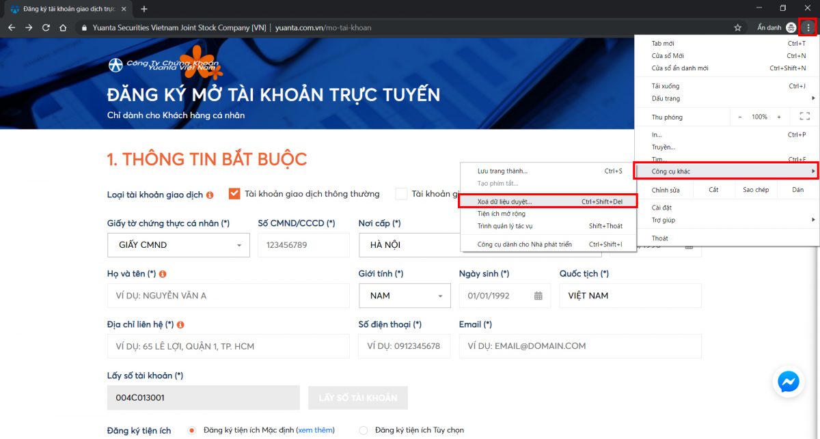820x439 pixels.
Task: Click the Email input field
Action: (x=579, y=346)
